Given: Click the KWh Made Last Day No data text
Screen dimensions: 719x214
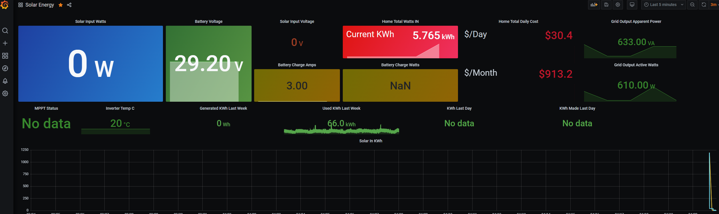Looking at the screenshot, I should click(x=577, y=123).
